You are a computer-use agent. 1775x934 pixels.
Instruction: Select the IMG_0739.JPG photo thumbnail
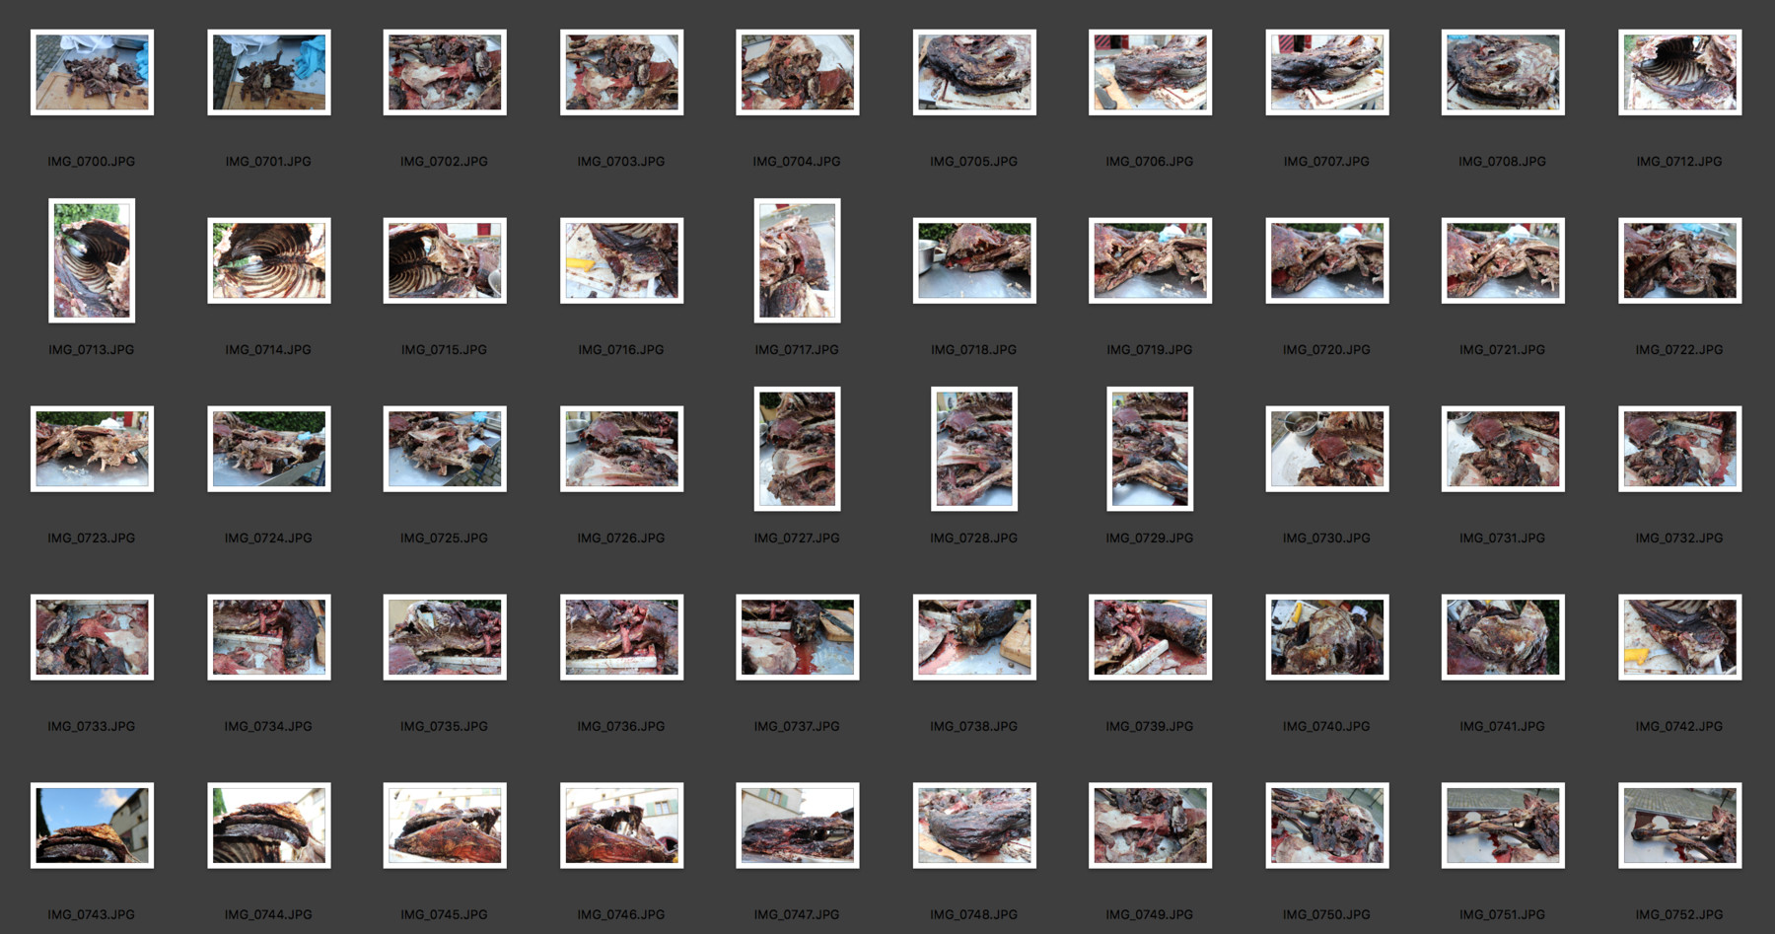[1150, 637]
